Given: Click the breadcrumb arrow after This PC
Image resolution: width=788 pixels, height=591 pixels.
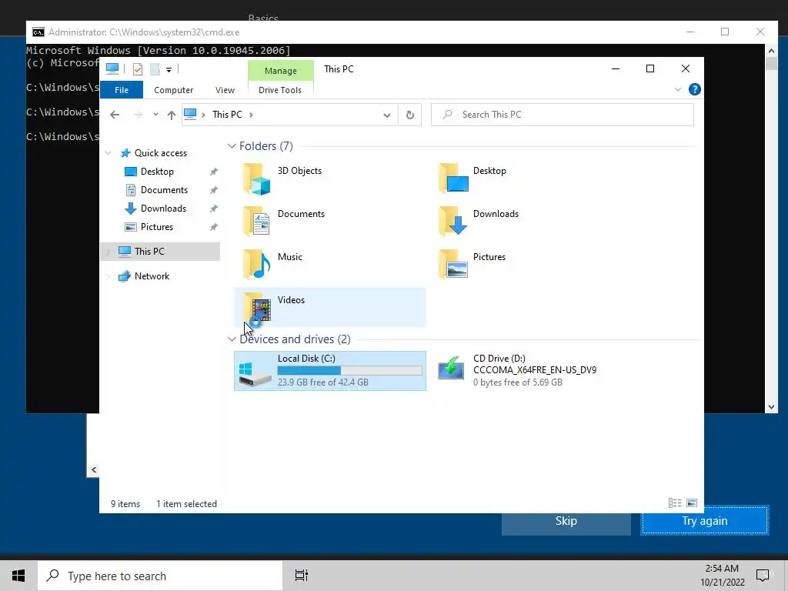Looking at the screenshot, I should pyautogui.click(x=251, y=115).
